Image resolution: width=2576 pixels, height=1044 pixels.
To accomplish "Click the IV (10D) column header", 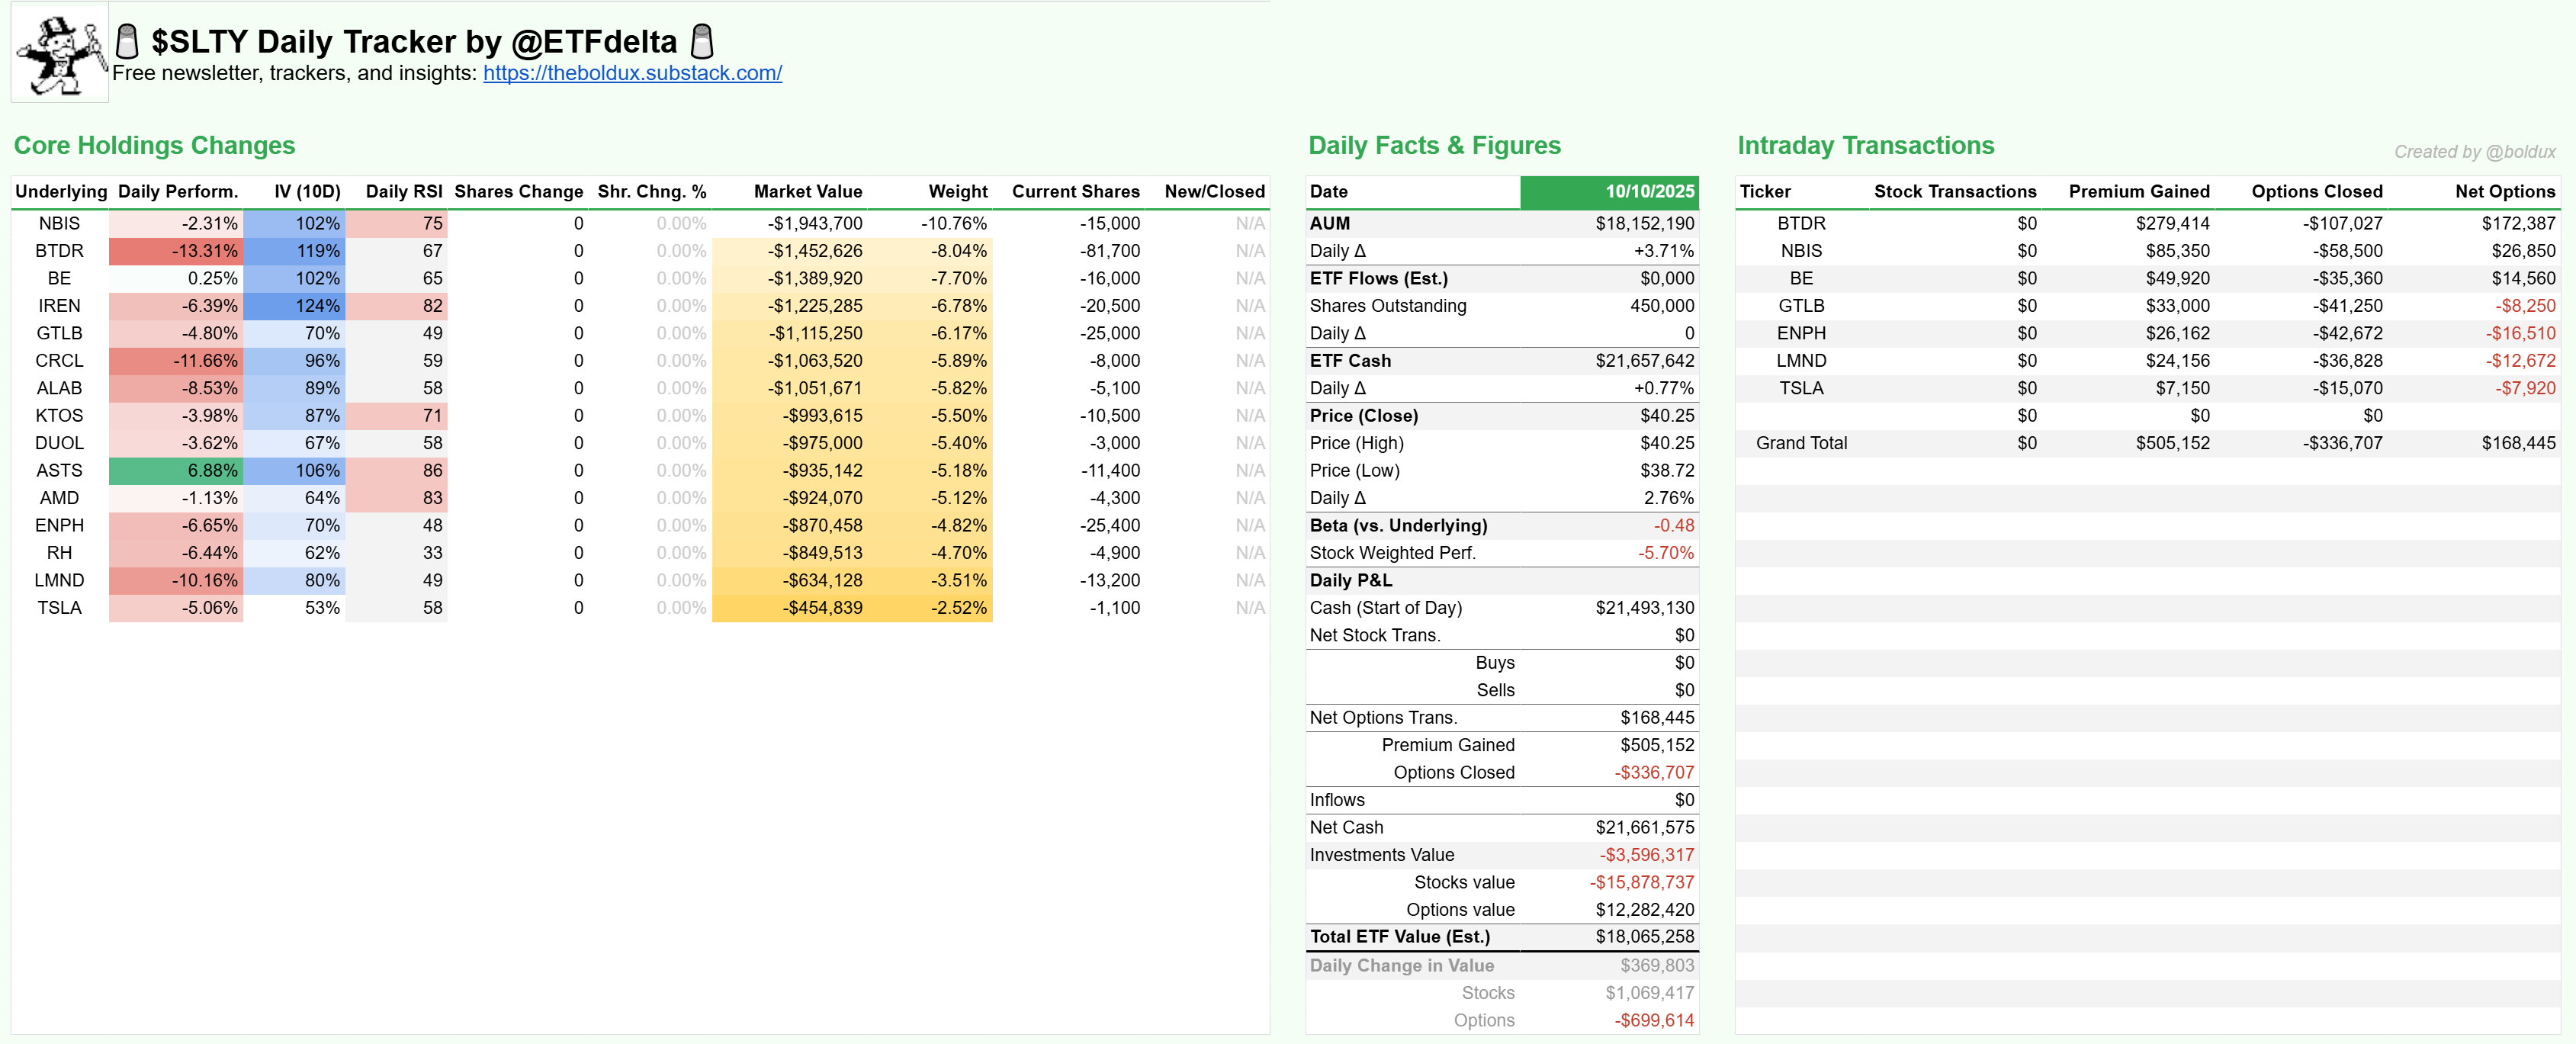I will 307,191.
